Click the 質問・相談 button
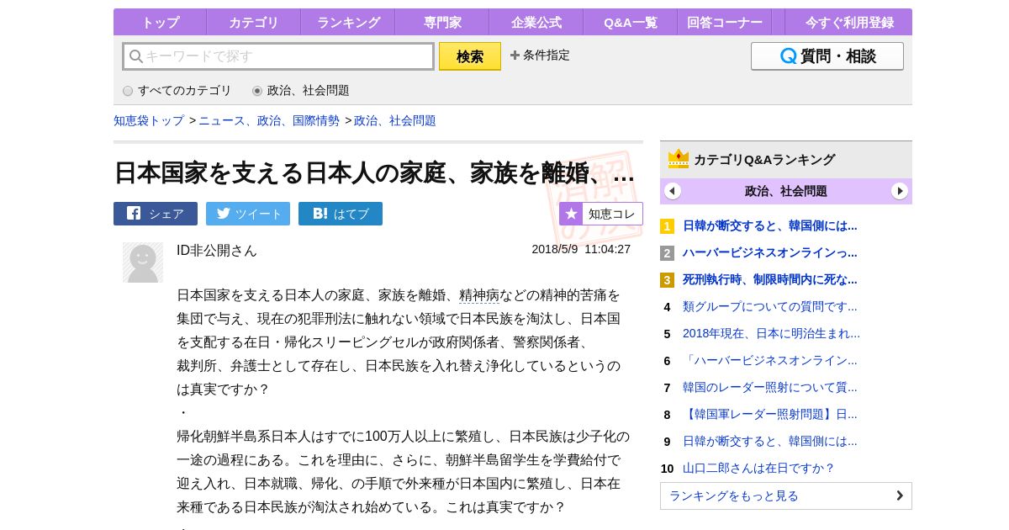The width and height of the screenshot is (1009, 530). [827, 56]
